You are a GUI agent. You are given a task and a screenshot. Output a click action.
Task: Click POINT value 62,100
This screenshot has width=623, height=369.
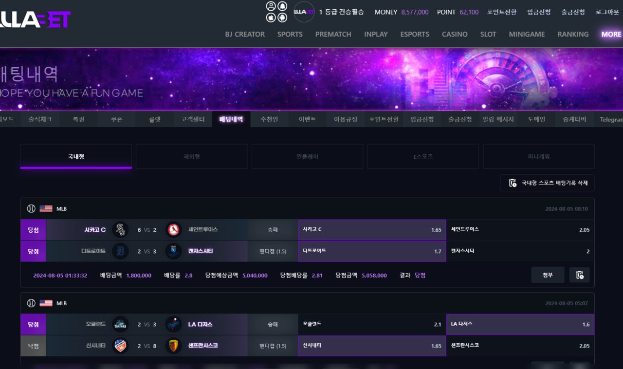pyautogui.click(x=469, y=12)
